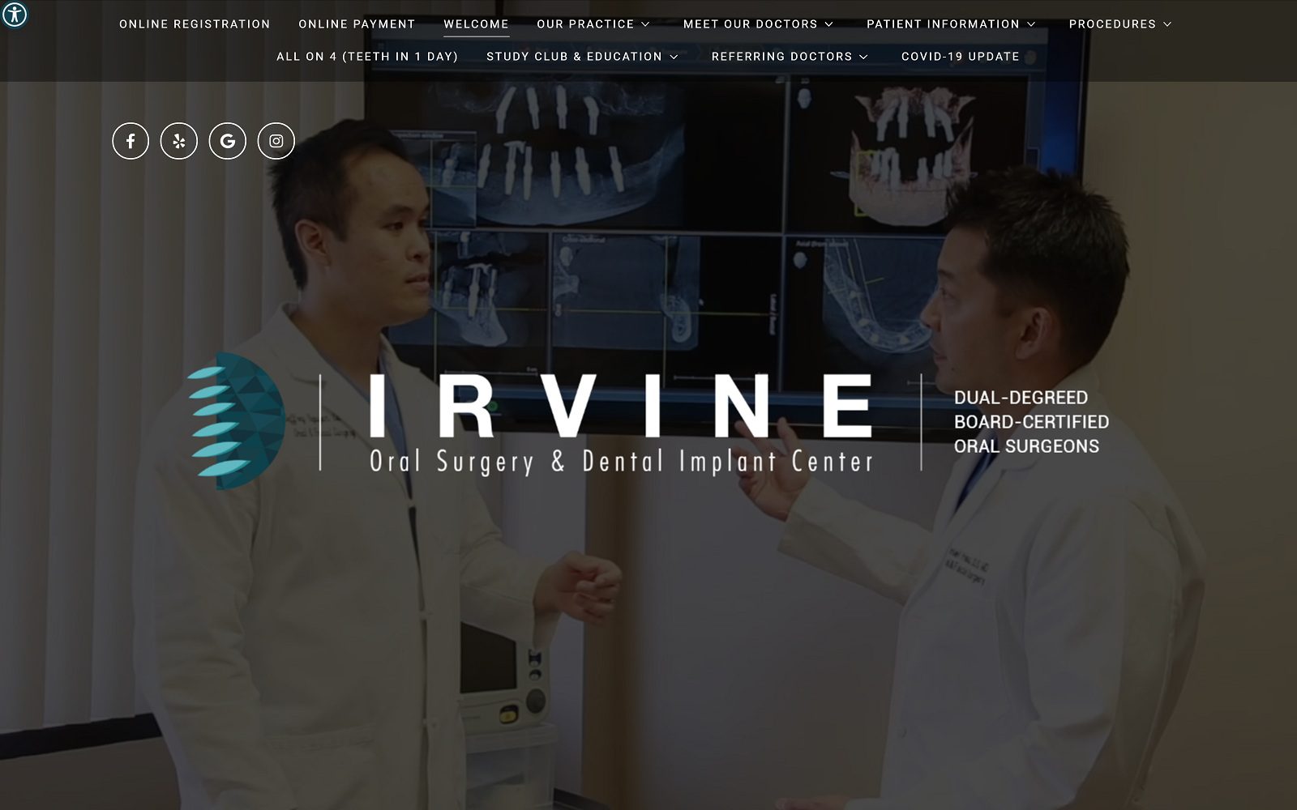Open the Instagram profile icon

276,141
